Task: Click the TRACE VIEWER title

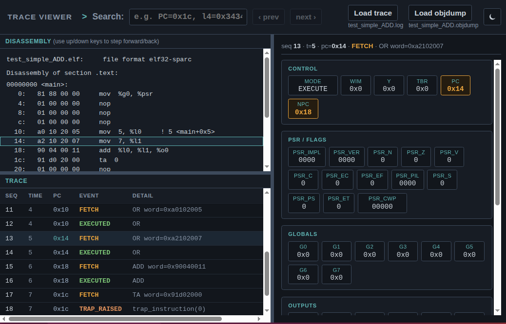Action: pyautogui.click(x=39, y=17)
